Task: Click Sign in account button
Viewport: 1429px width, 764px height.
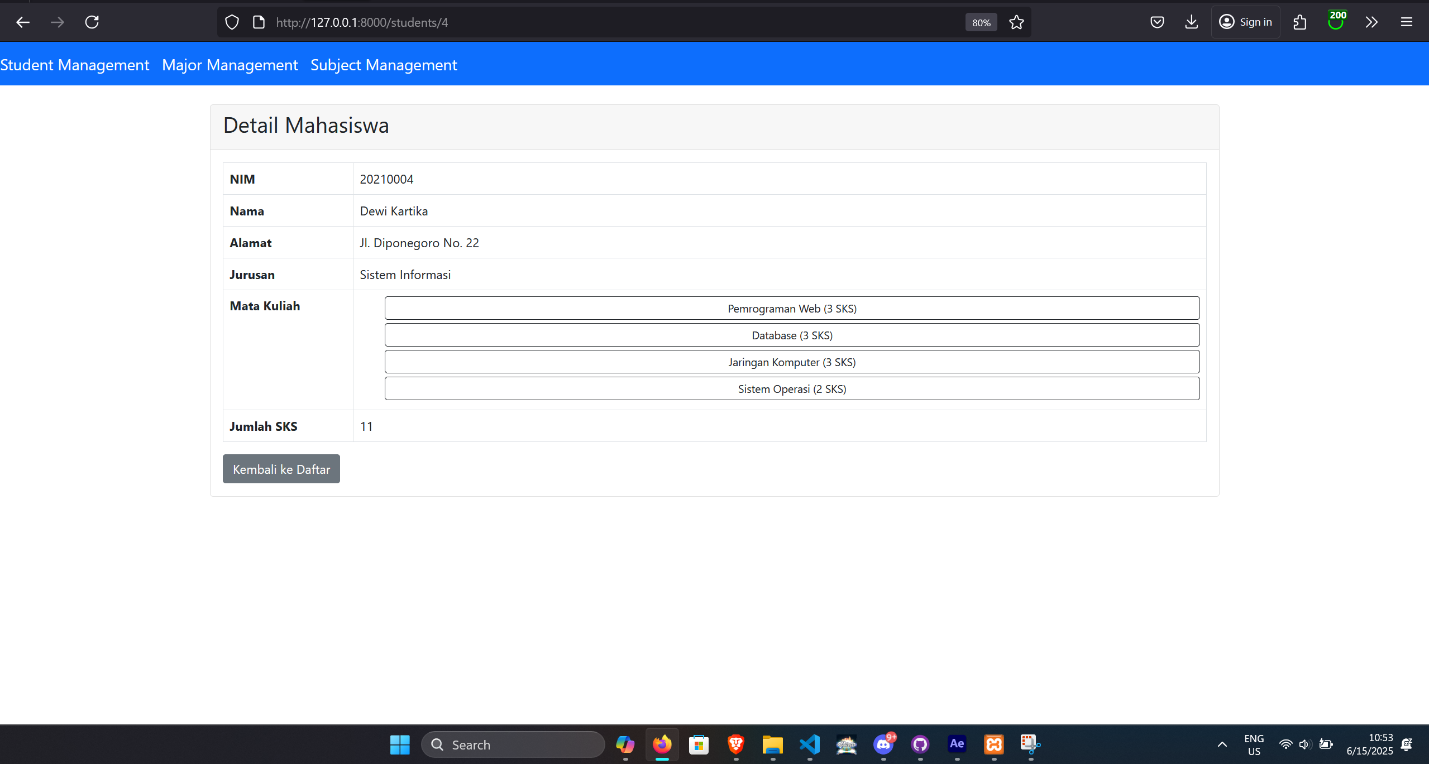Action: pos(1245,22)
